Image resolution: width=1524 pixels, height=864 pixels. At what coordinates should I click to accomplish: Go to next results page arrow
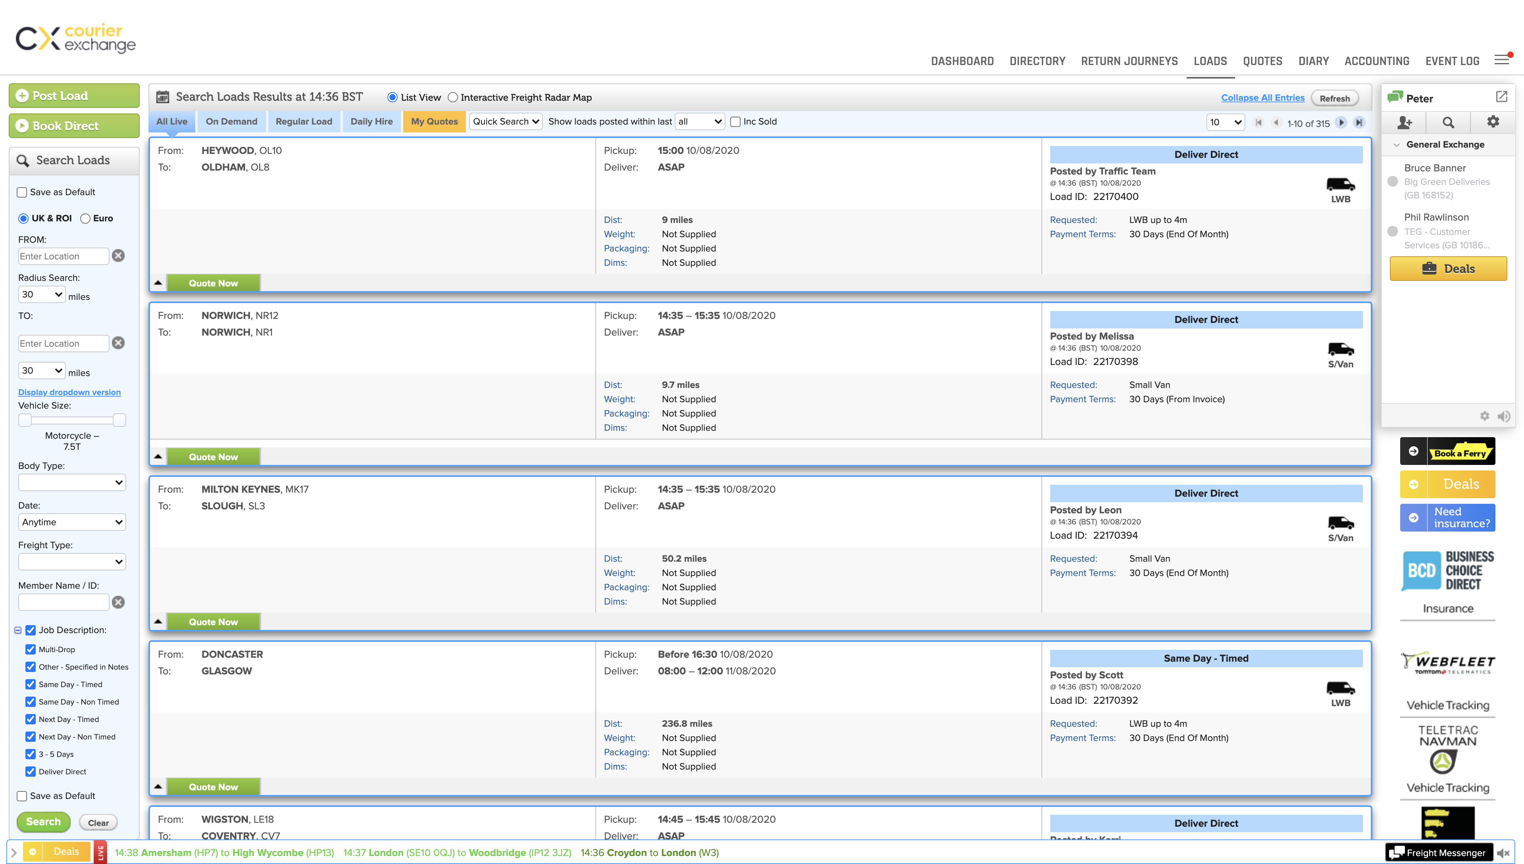coord(1341,122)
